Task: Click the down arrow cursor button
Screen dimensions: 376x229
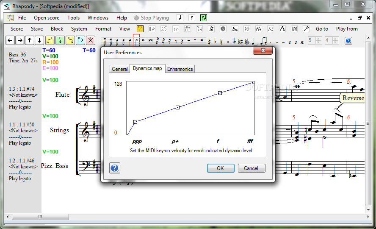Action: [x=39, y=40]
